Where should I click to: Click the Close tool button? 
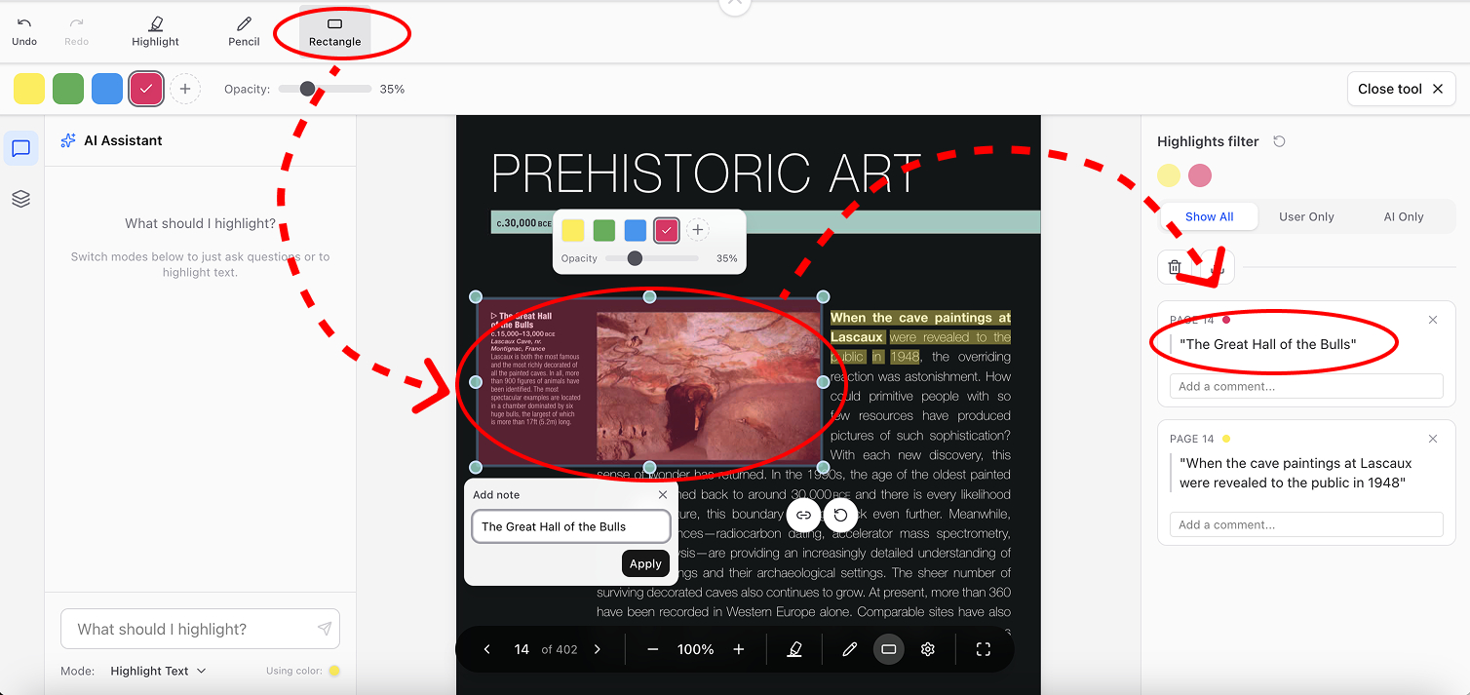[1400, 89]
